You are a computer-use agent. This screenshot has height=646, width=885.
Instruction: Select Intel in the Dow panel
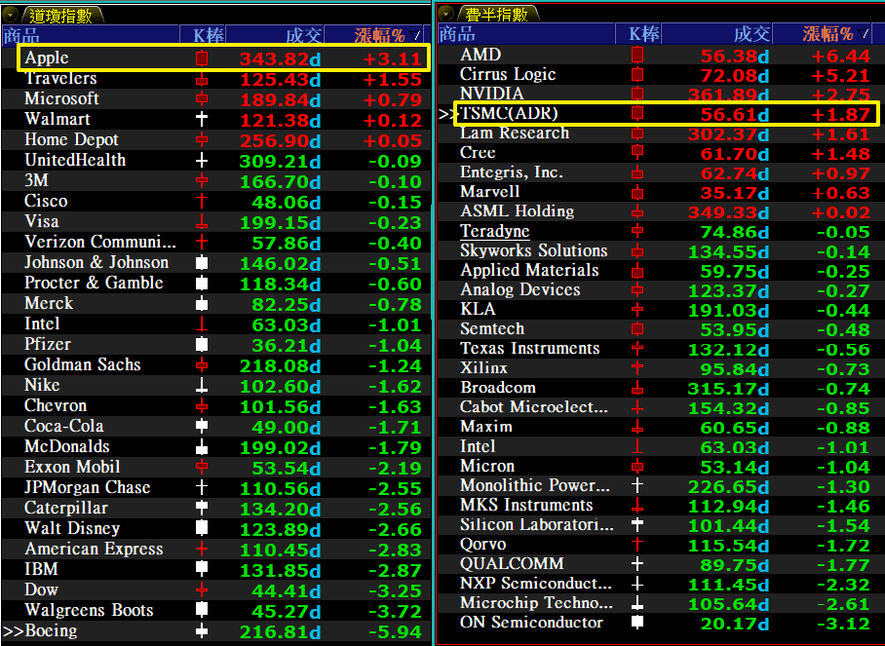pyautogui.click(x=42, y=323)
